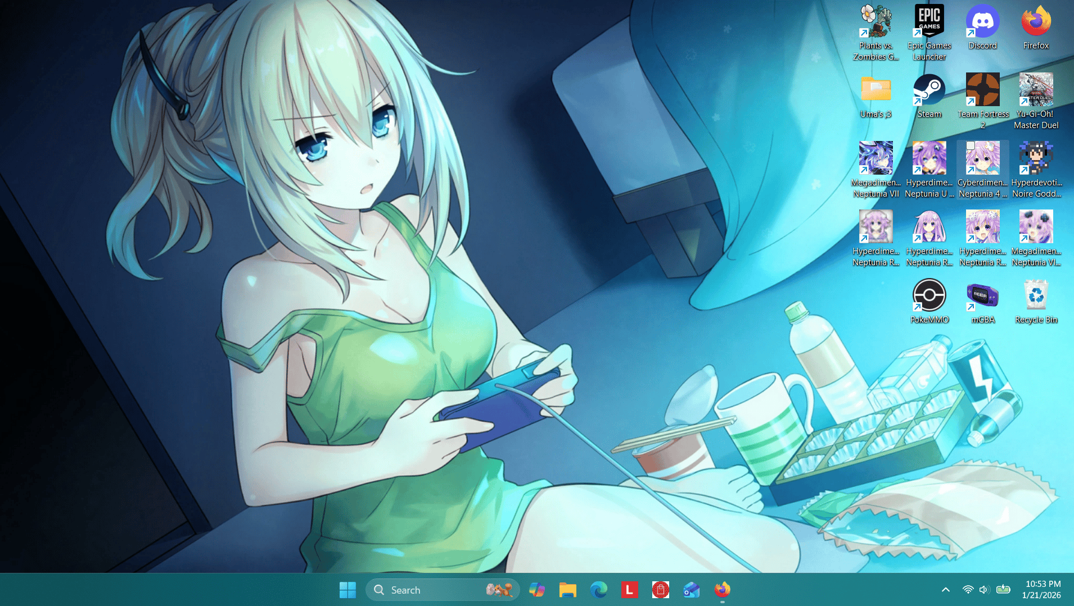Click the volume speaker icon in tray

(983, 590)
